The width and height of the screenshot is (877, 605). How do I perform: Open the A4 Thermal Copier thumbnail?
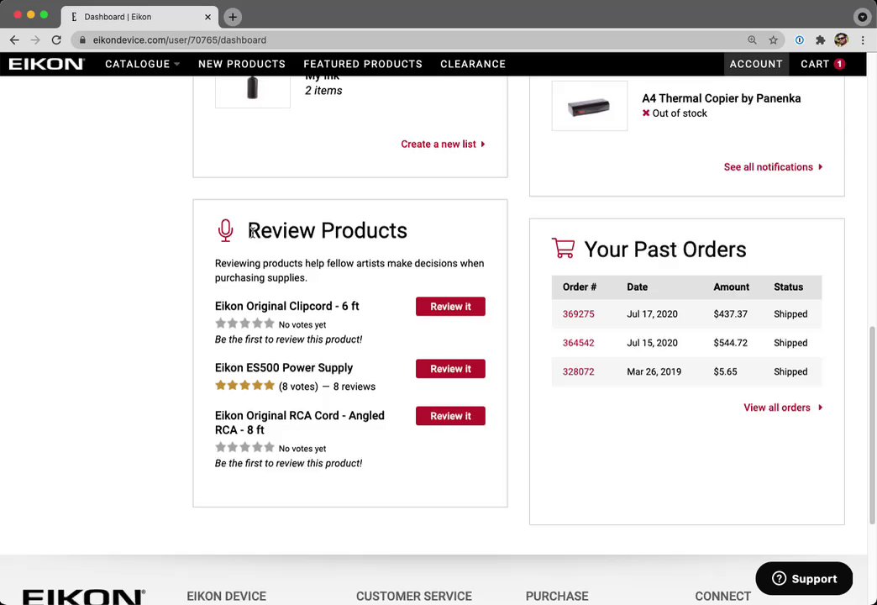pyautogui.click(x=590, y=106)
